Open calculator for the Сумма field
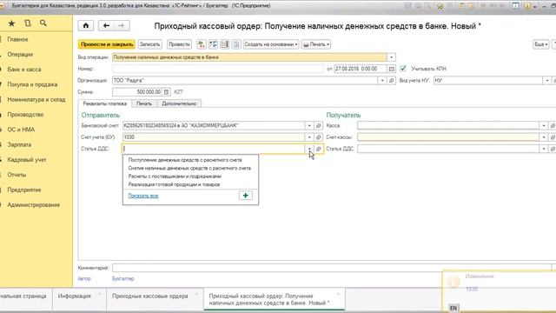This screenshot has height=313, width=556. click(x=166, y=92)
